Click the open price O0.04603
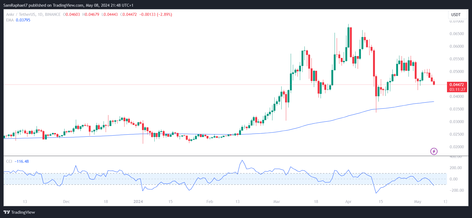The image size is (472, 218). click(72, 14)
